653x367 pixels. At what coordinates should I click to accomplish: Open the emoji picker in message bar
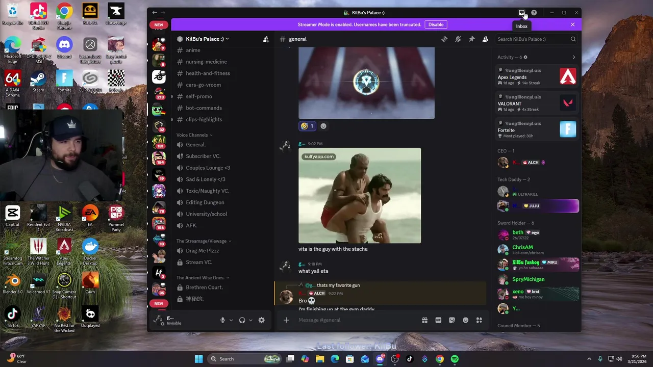coord(465,320)
